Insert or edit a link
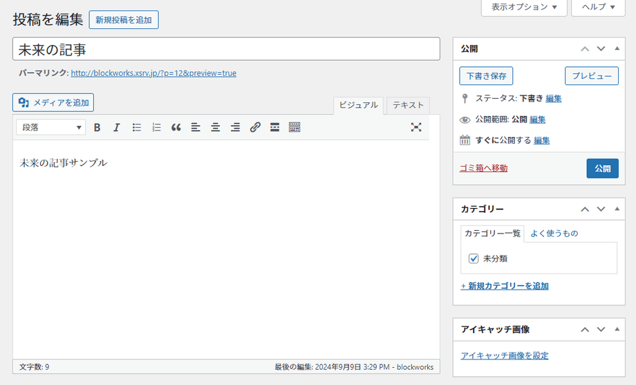 [x=254, y=127]
